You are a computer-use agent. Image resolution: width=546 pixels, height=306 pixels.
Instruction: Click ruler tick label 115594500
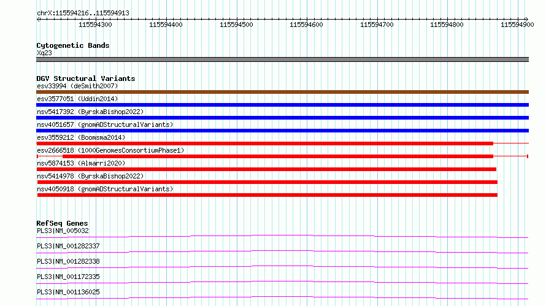click(236, 25)
